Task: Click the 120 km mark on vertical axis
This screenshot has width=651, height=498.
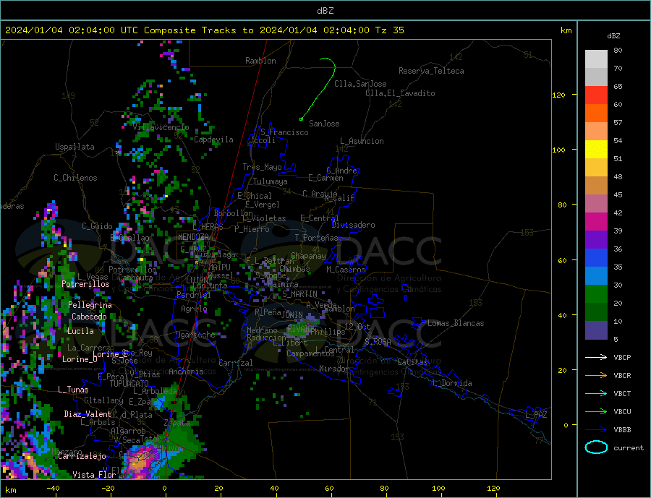Action: (559, 95)
